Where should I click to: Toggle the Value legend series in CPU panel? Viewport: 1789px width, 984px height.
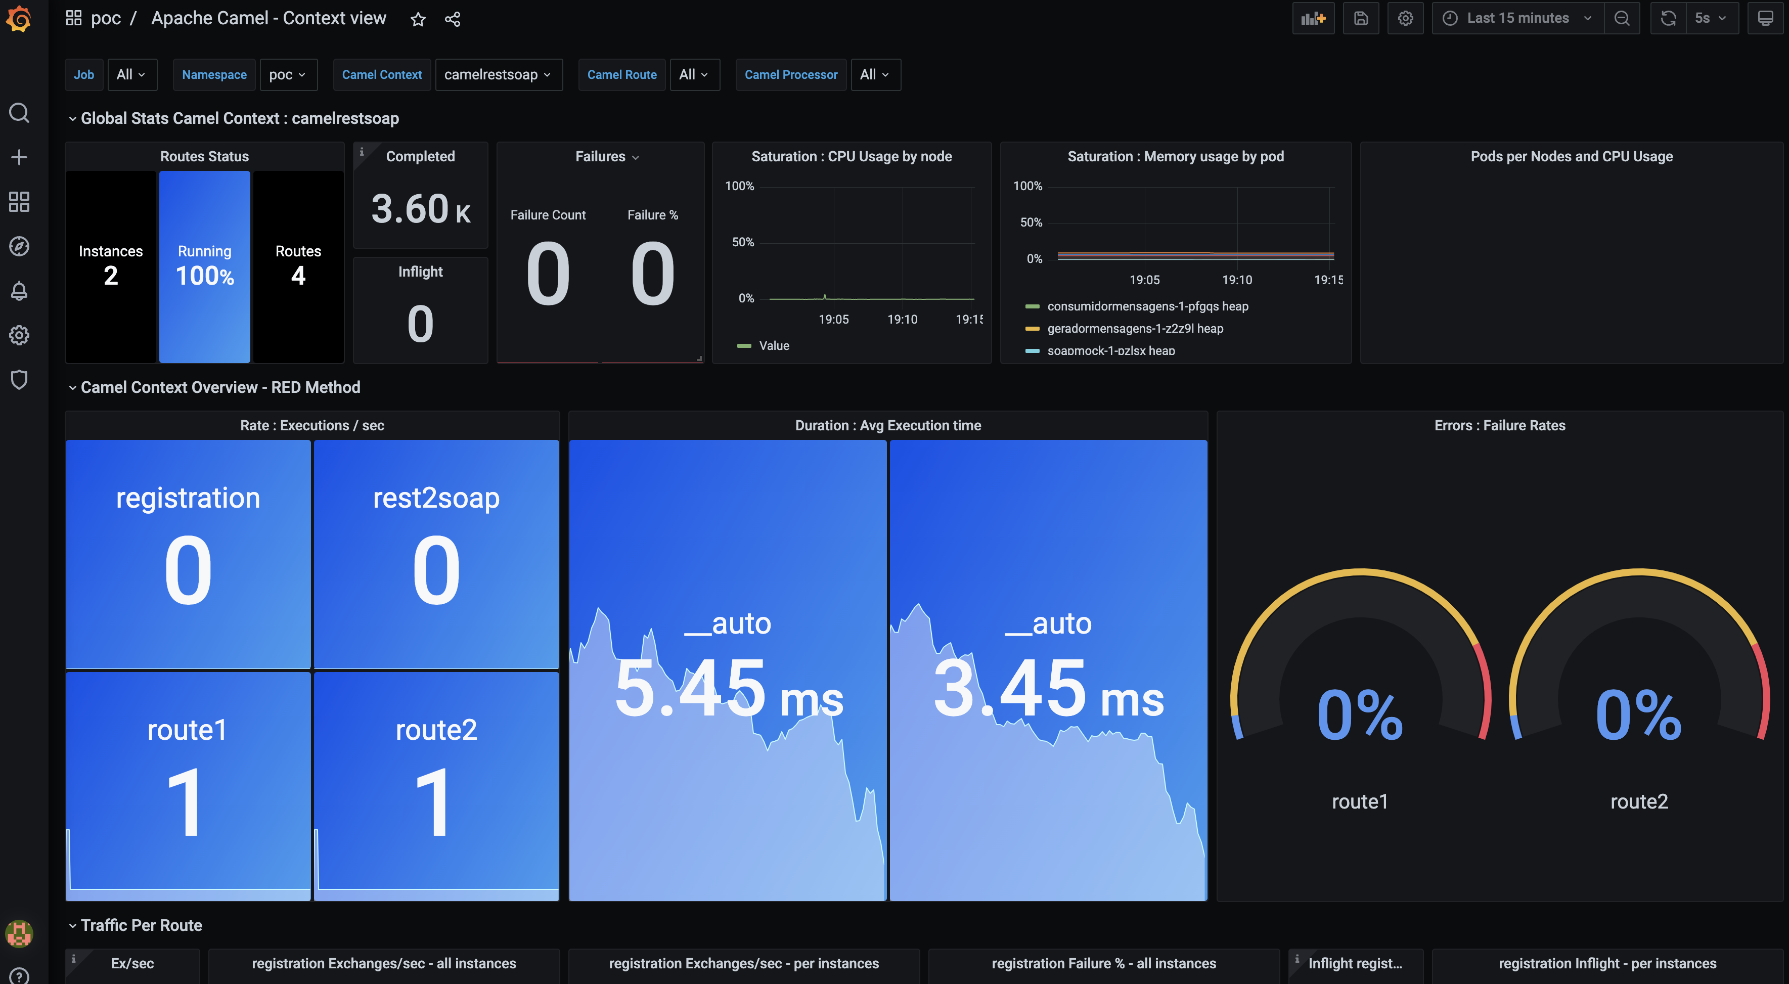pos(774,346)
